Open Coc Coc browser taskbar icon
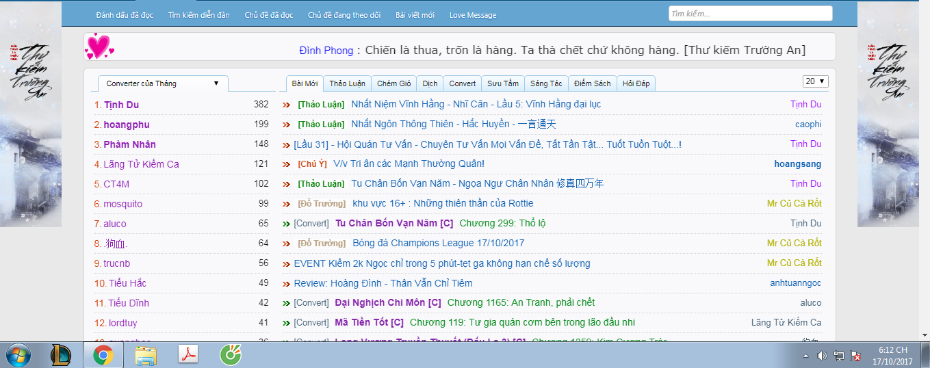This screenshot has width=930, height=368. point(231,355)
